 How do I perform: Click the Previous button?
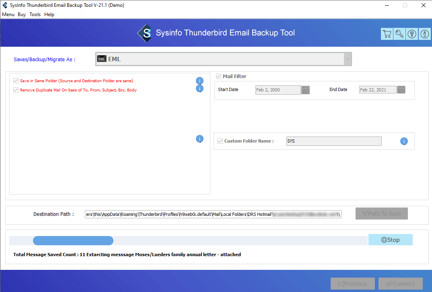pyautogui.click(x=353, y=284)
